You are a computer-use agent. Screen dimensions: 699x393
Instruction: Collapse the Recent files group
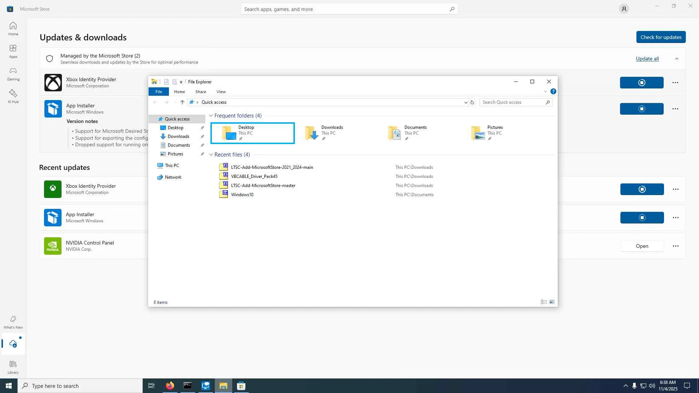(x=211, y=155)
